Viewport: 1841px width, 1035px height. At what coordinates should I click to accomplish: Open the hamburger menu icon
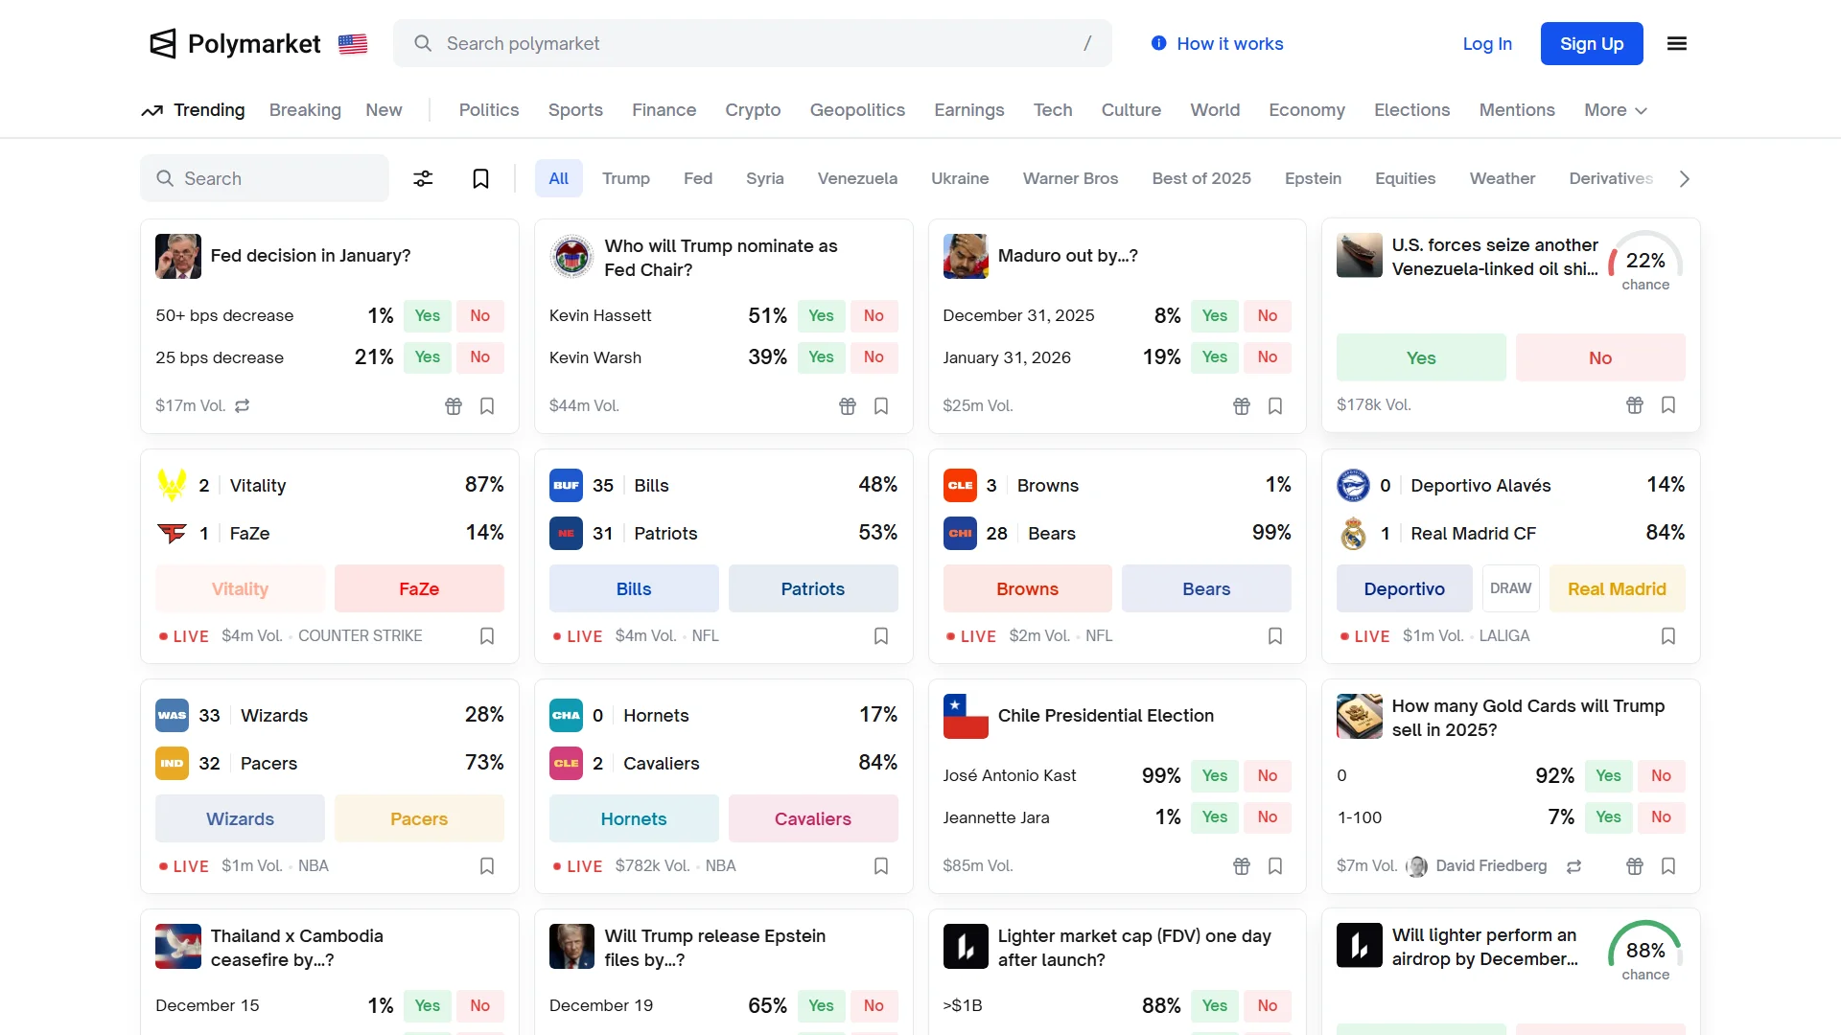pyautogui.click(x=1676, y=44)
